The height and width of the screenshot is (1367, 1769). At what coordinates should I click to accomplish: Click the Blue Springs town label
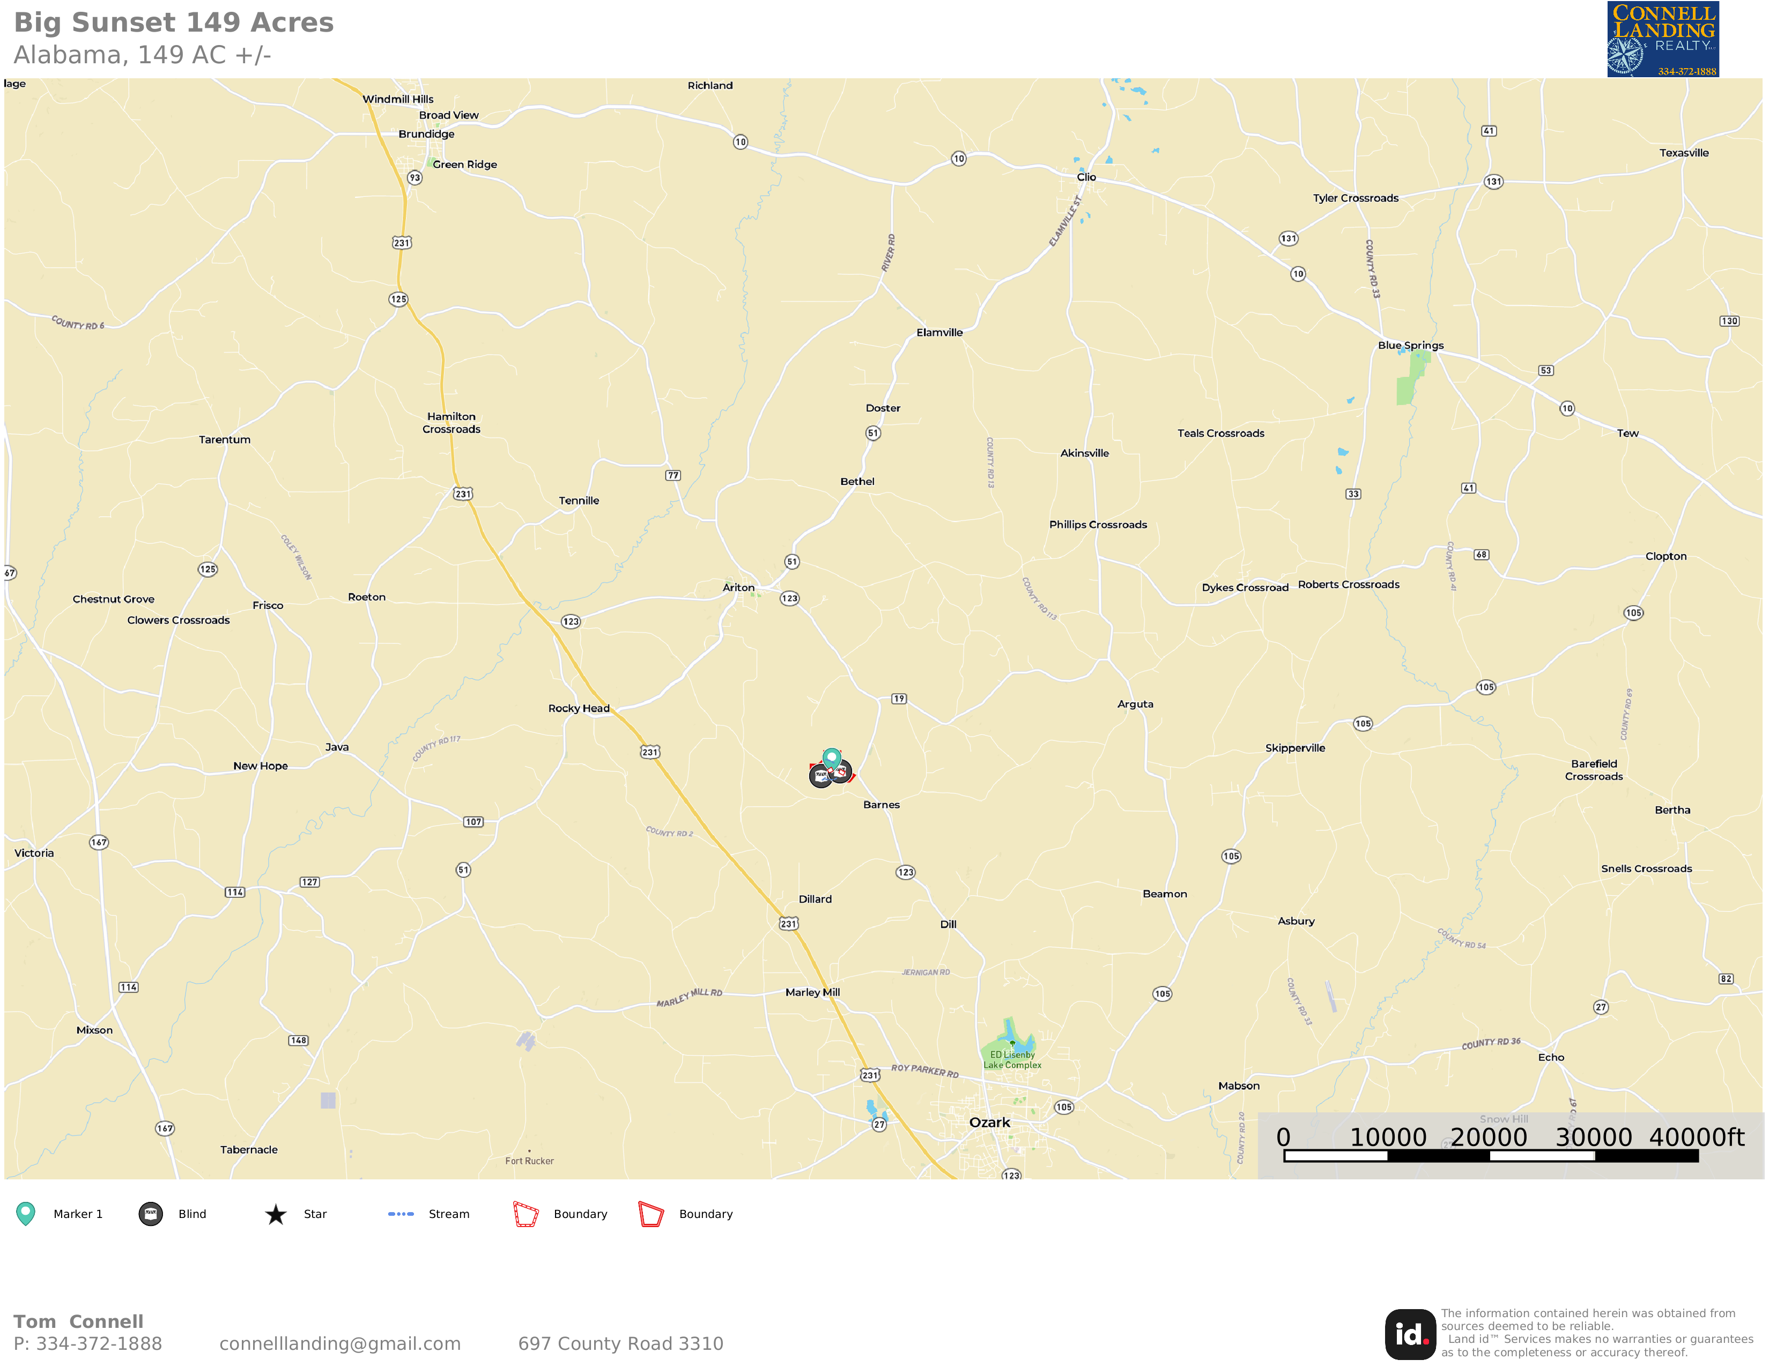pyautogui.click(x=1411, y=346)
